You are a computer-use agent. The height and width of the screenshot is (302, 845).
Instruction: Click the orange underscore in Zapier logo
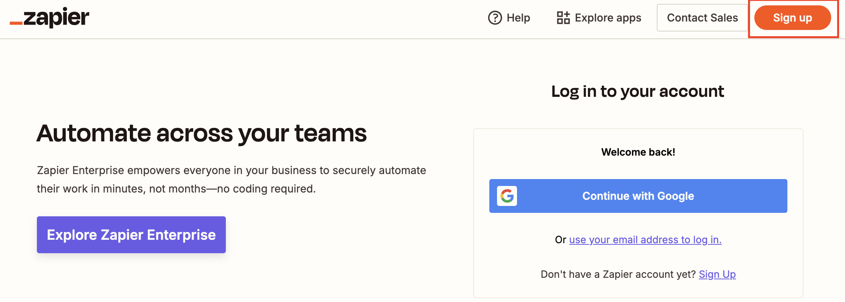click(x=16, y=23)
